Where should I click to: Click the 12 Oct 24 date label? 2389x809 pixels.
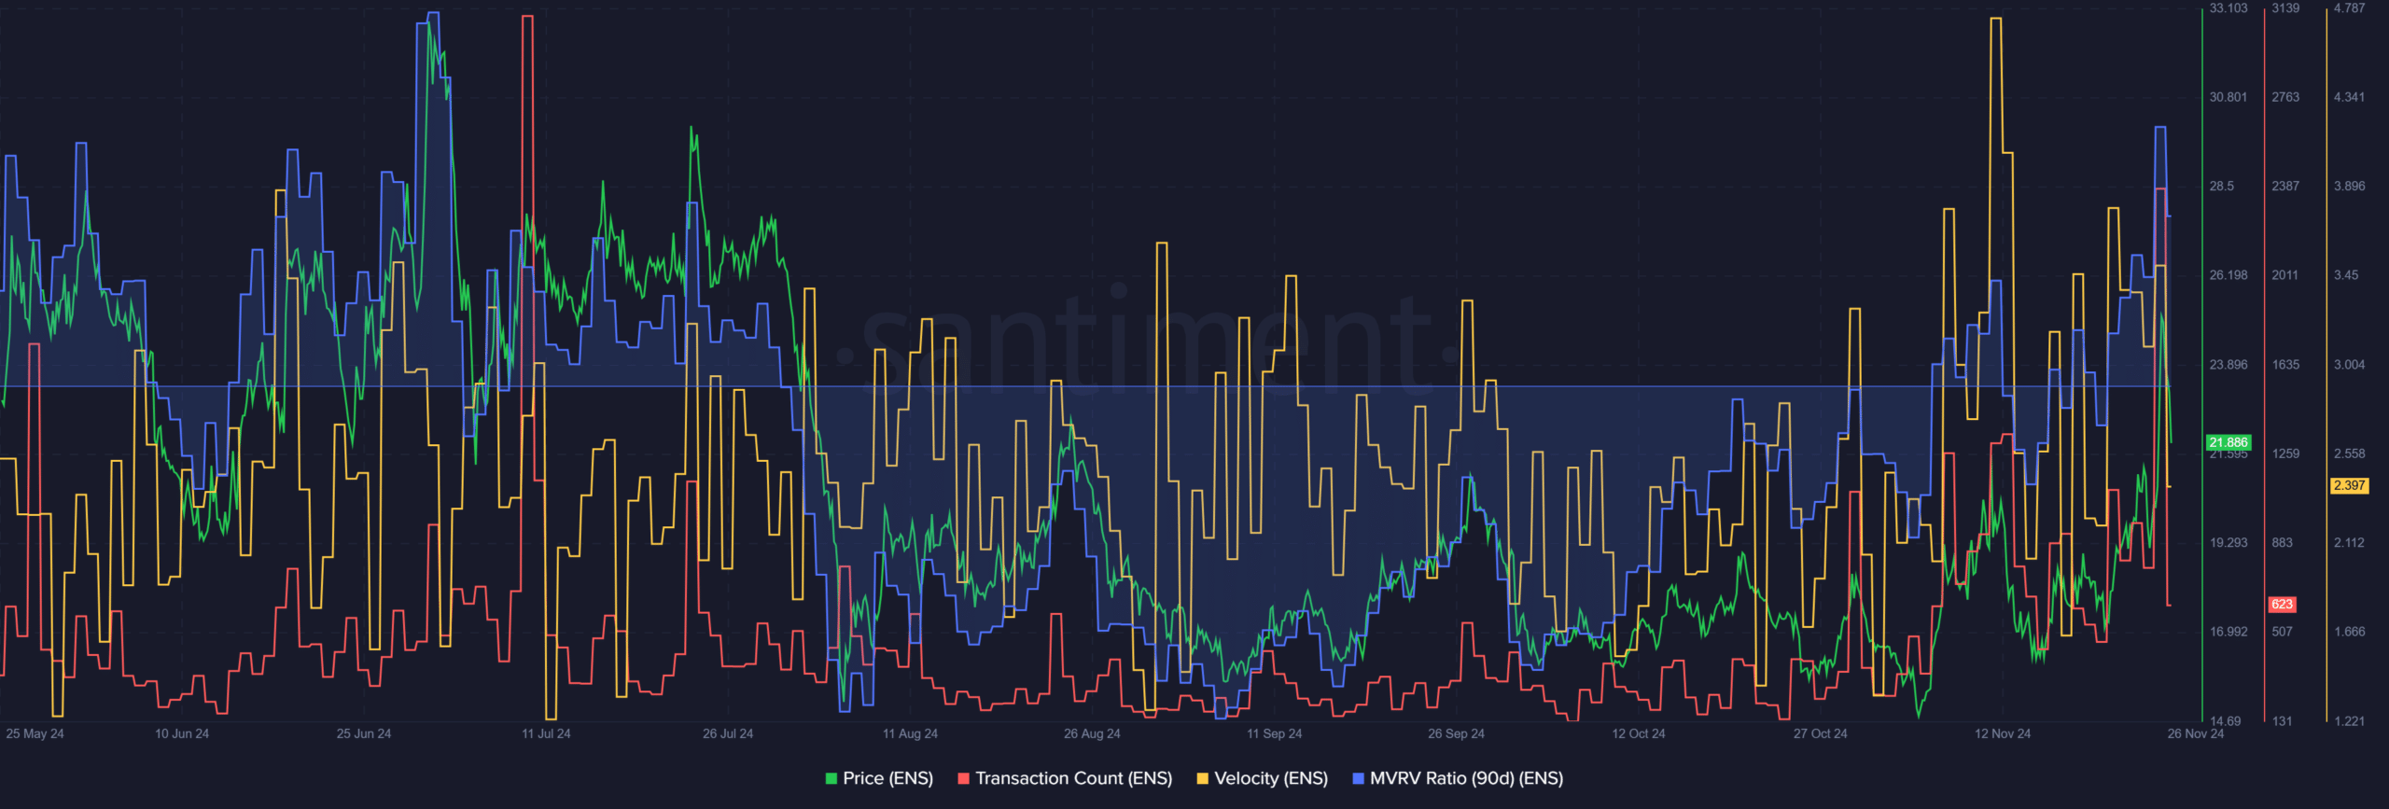(1638, 733)
